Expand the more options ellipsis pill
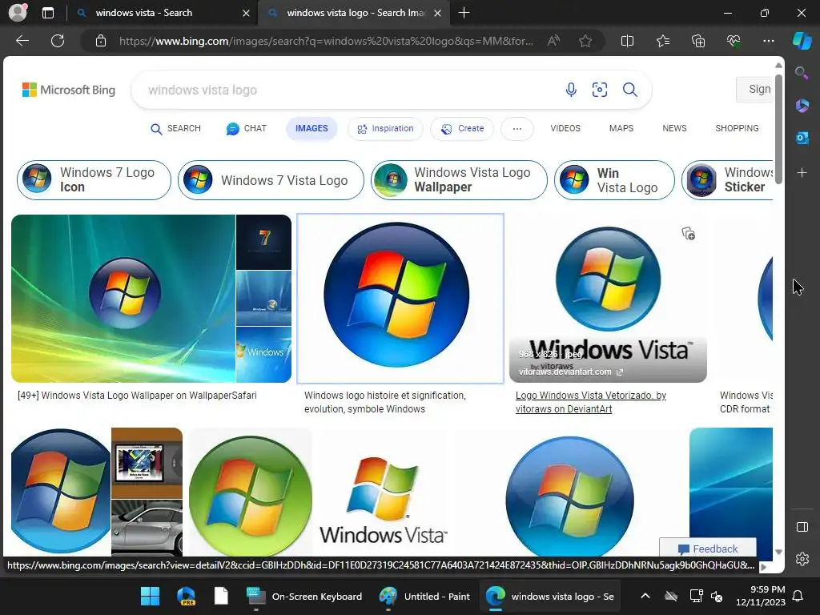 click(x=517, y=129)
